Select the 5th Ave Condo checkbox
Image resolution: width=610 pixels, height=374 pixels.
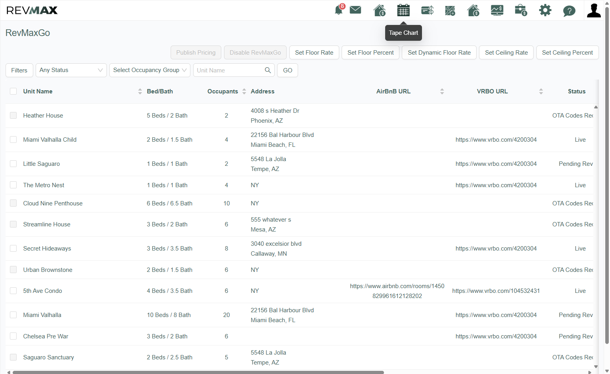pos(13,291)
